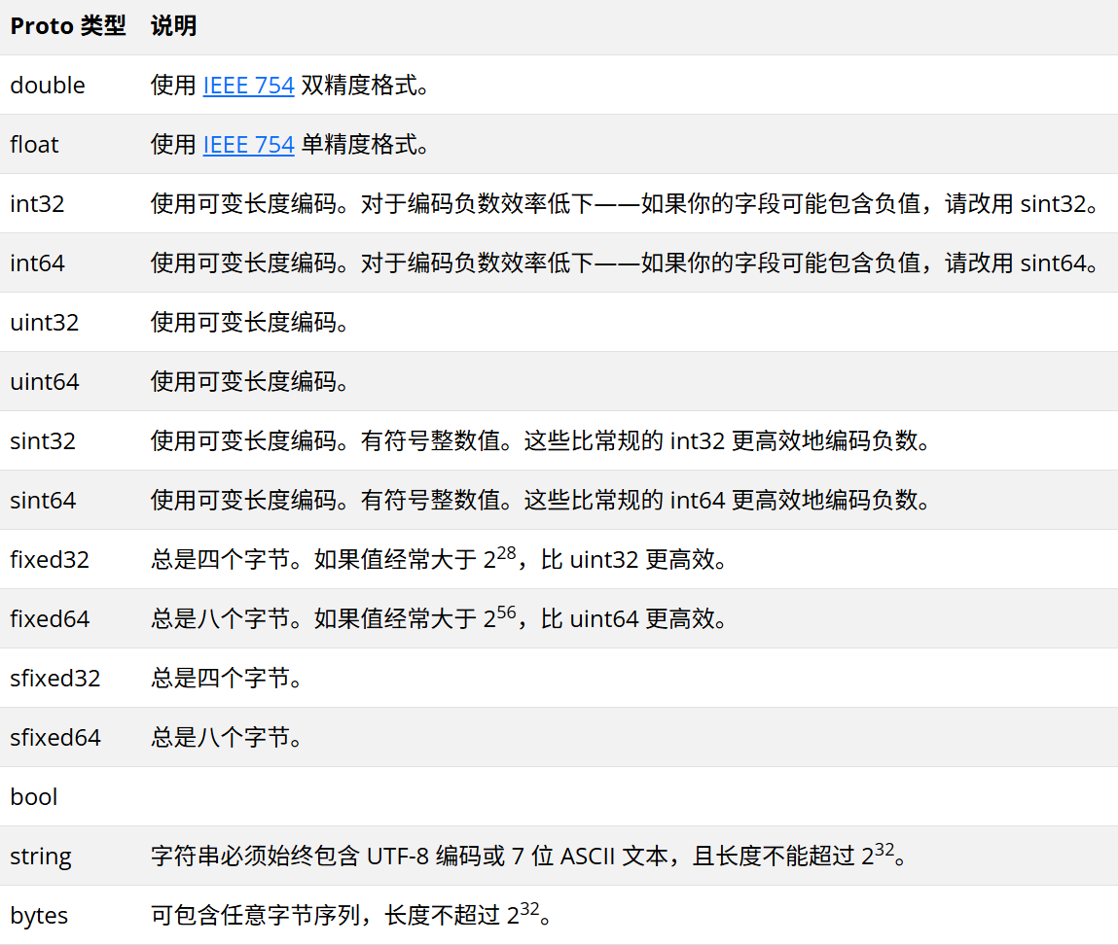Click the sfixed64 description '总是八个字节'
This screenshot has width=1118, height=945.
(x=220, y=737)
